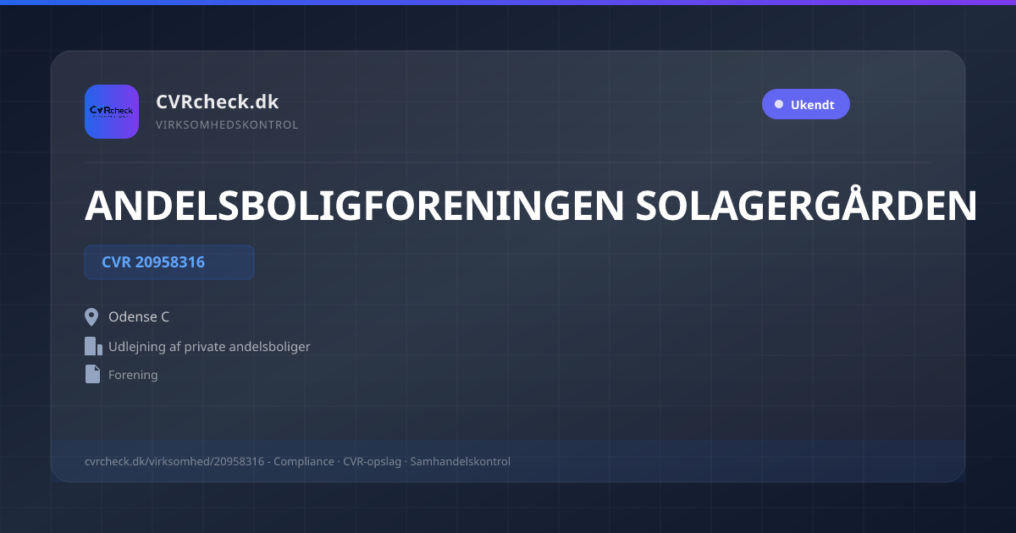Click the VIRKSOMHEDSKONTROL subtitle
Screen dimensions: 1016x533
coord(227,125)
